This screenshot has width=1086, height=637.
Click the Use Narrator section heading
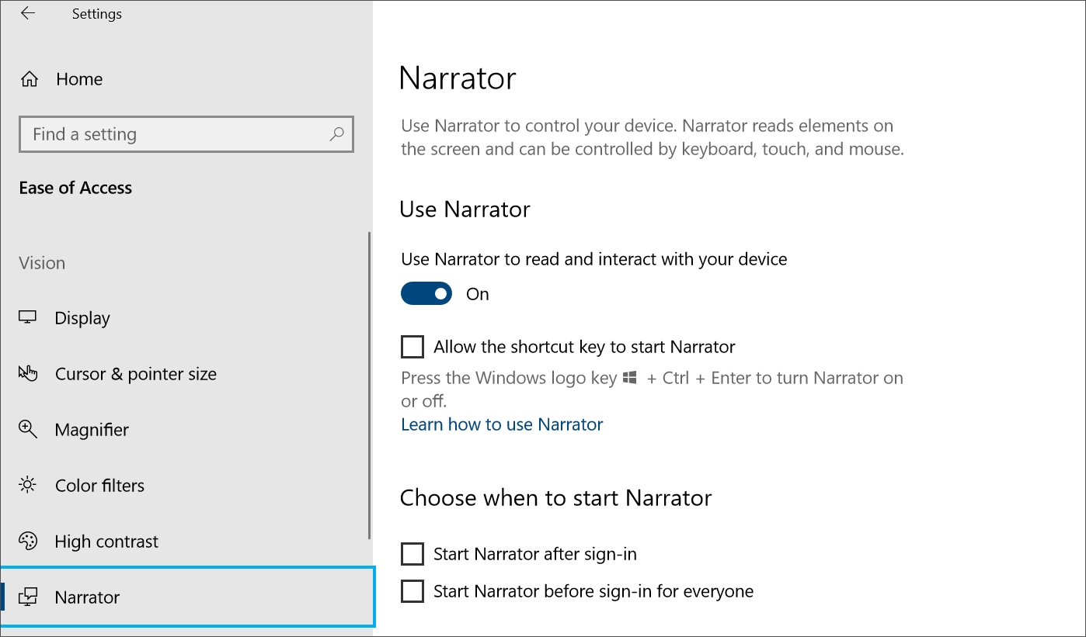[465, 209]
